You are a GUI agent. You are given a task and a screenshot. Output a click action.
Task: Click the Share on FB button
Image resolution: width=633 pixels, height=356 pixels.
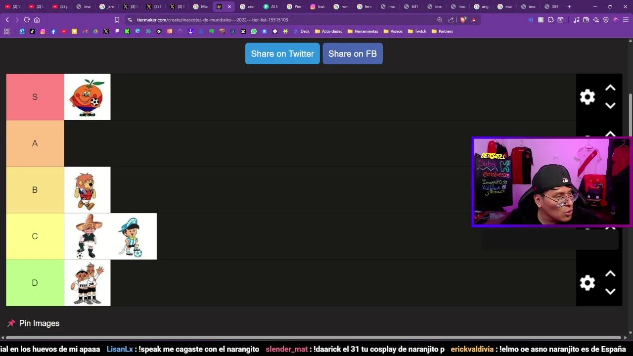[353, 53]
